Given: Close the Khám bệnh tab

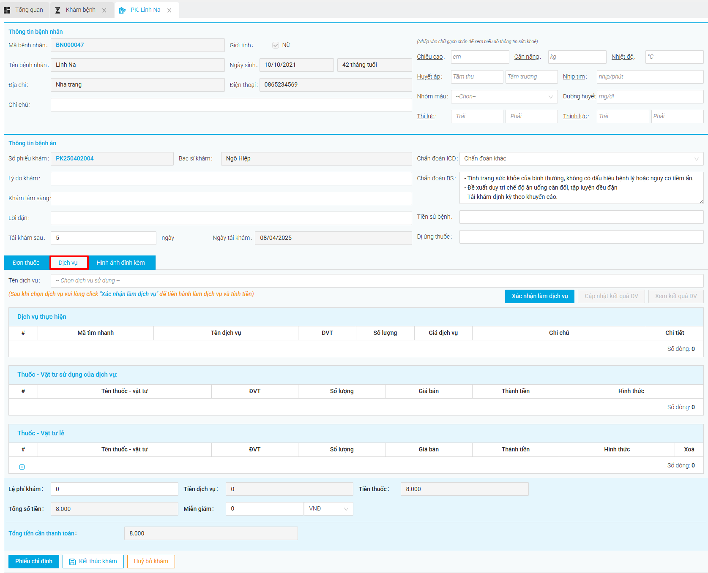Looking at the screenshot, I should [x=104, y=11].
